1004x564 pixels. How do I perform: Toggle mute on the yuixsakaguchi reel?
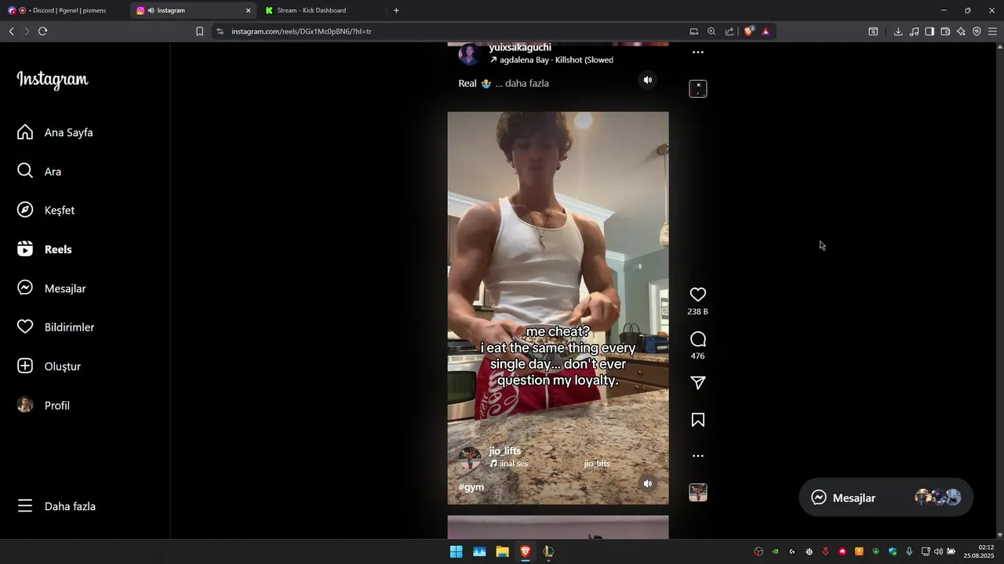648,80
